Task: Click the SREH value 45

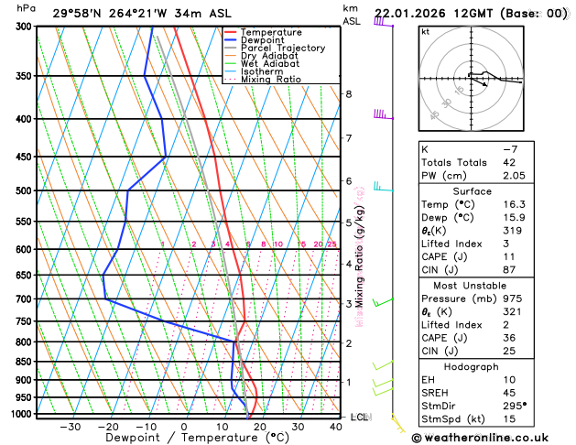Action: pos(509,393)
